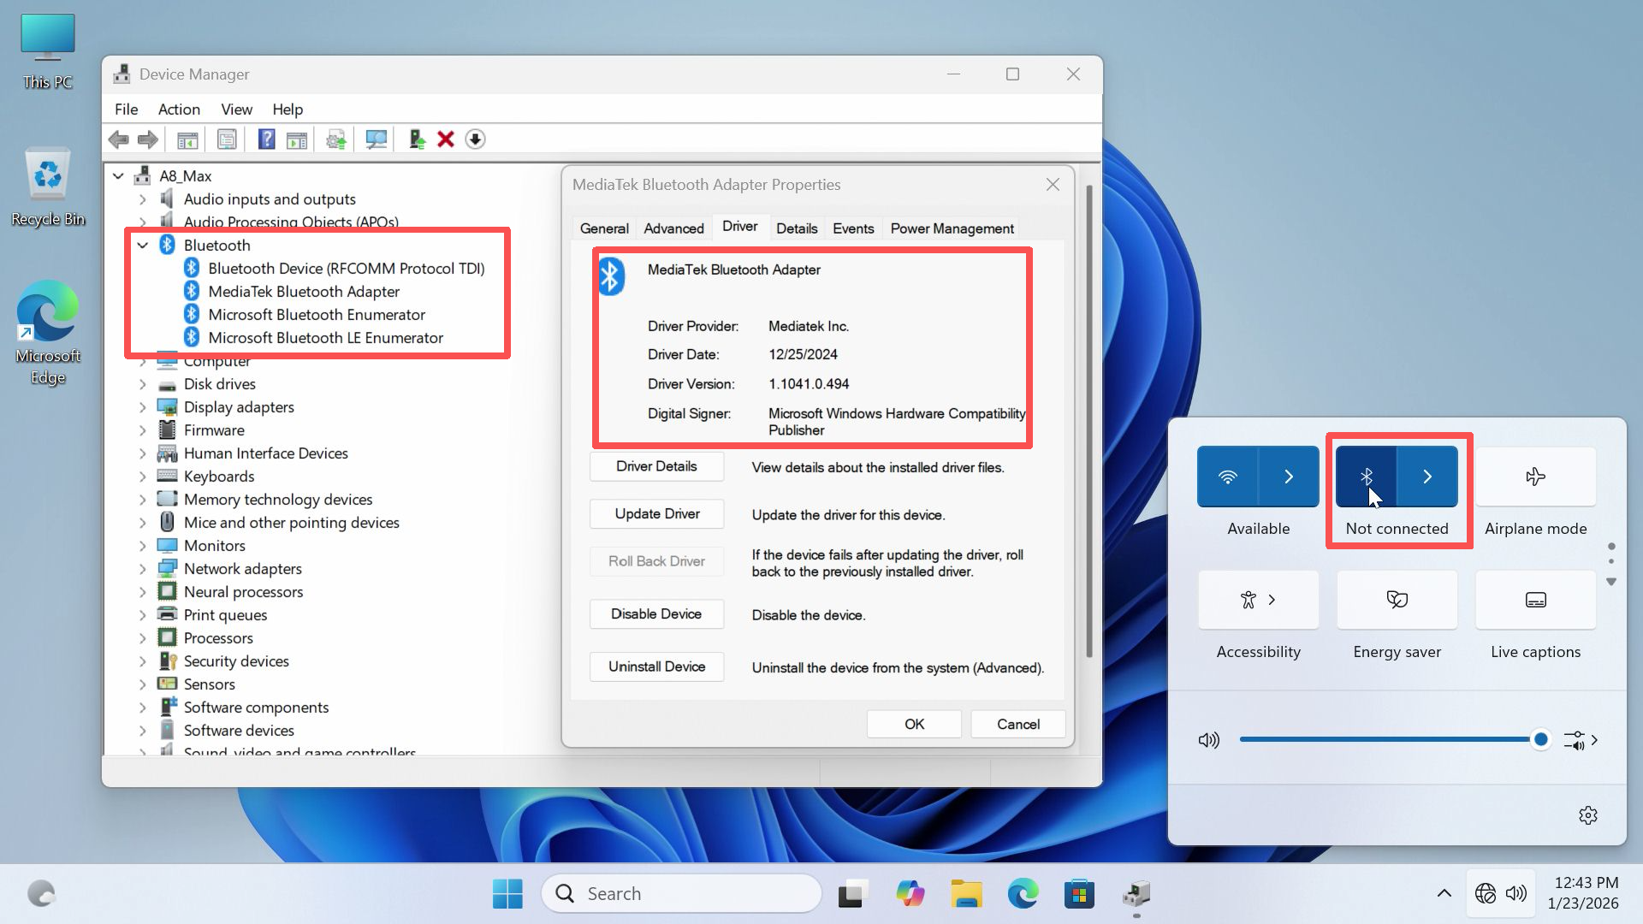The width and height of the screenshot is (1643, 924).
Task: Click the Update device driver toolbar icon
Action: (417, 139)
